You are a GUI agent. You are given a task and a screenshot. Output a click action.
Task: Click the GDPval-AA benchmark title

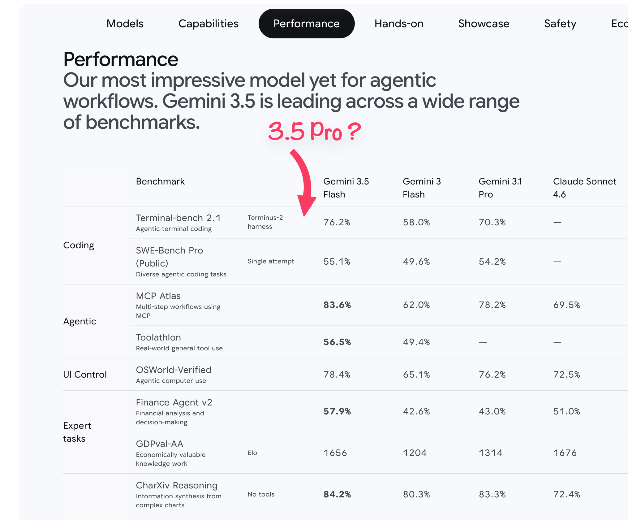click(x=160, y=444)
